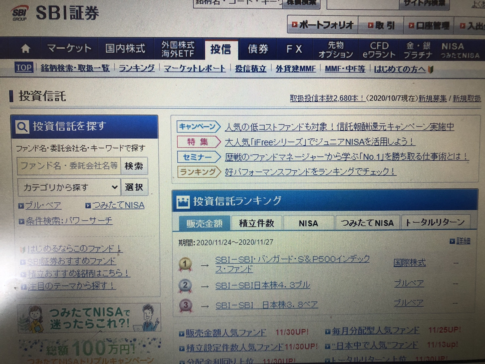This screenshot has height=364, width=485.
Task: Click the ポートフォリオ button
Action: click(x=323, y=25)
